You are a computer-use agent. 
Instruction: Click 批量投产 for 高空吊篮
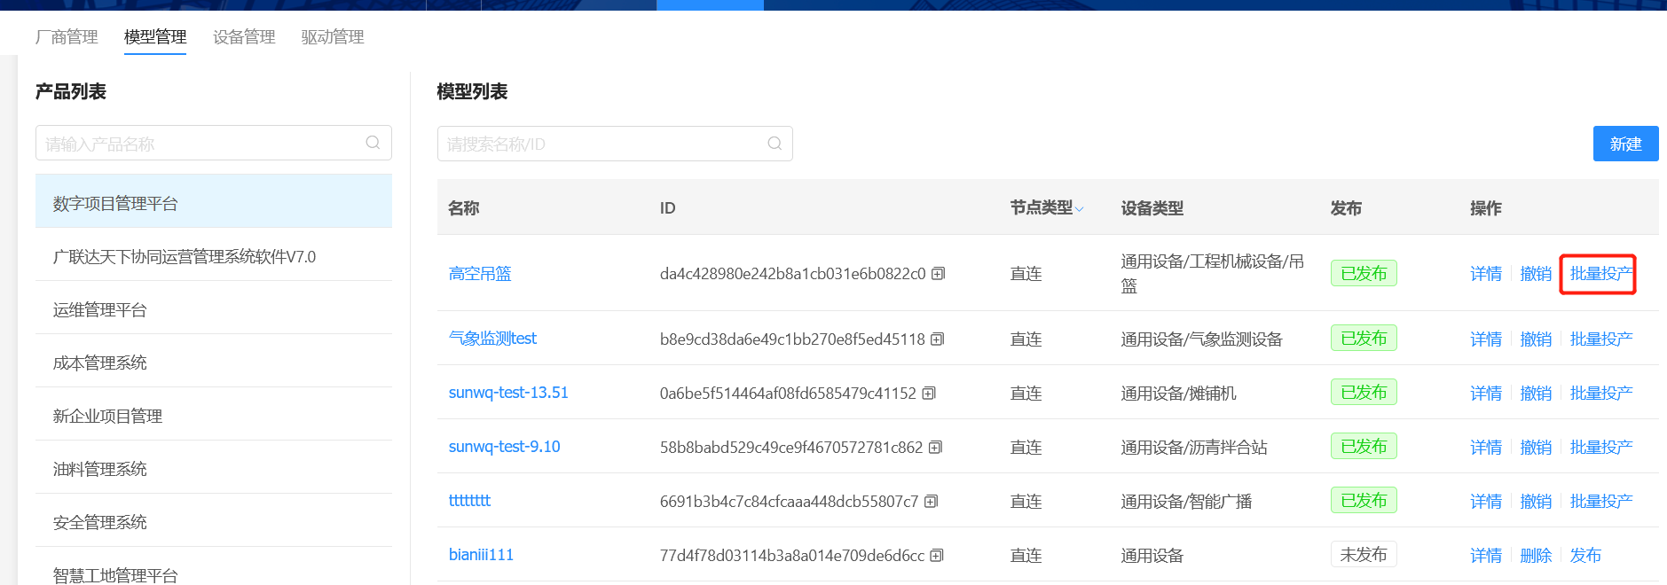click(x=1600, y=274)
